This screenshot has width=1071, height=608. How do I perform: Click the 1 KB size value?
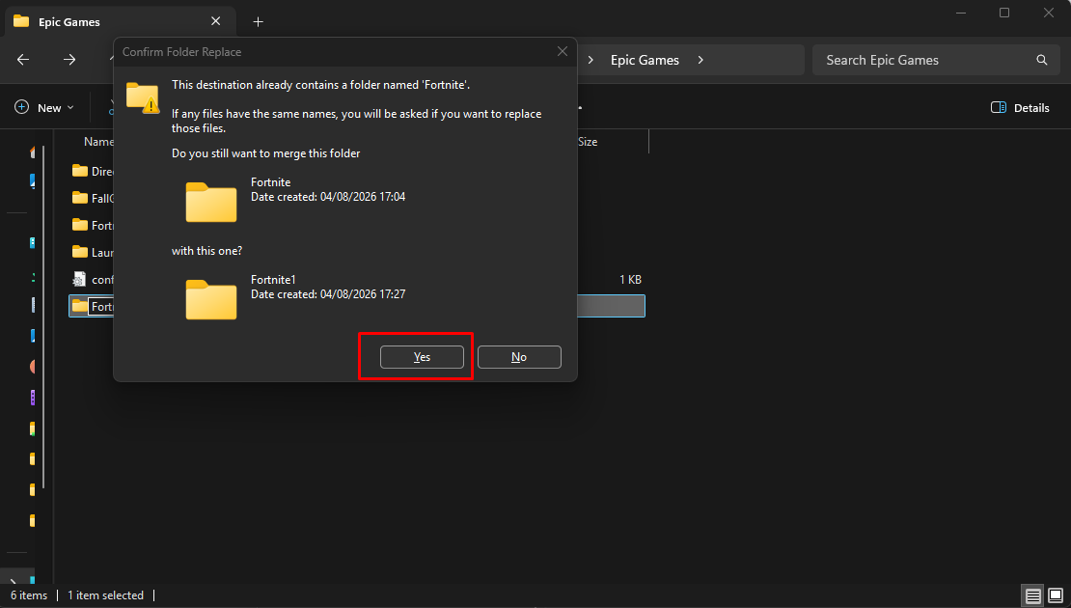click(630, 280)
